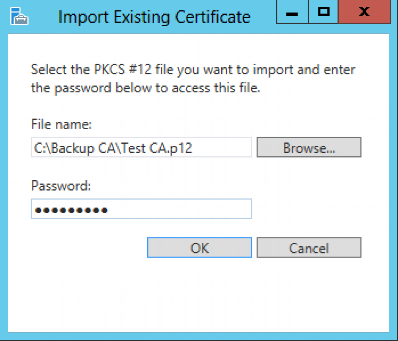The image size is (398, 341).
Task: Click the instruction text about PKCS #12 file
Action: coord(193,78)
